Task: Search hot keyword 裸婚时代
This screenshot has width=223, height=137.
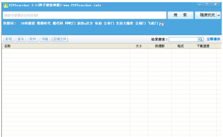Action: click(x=44, y=23)
